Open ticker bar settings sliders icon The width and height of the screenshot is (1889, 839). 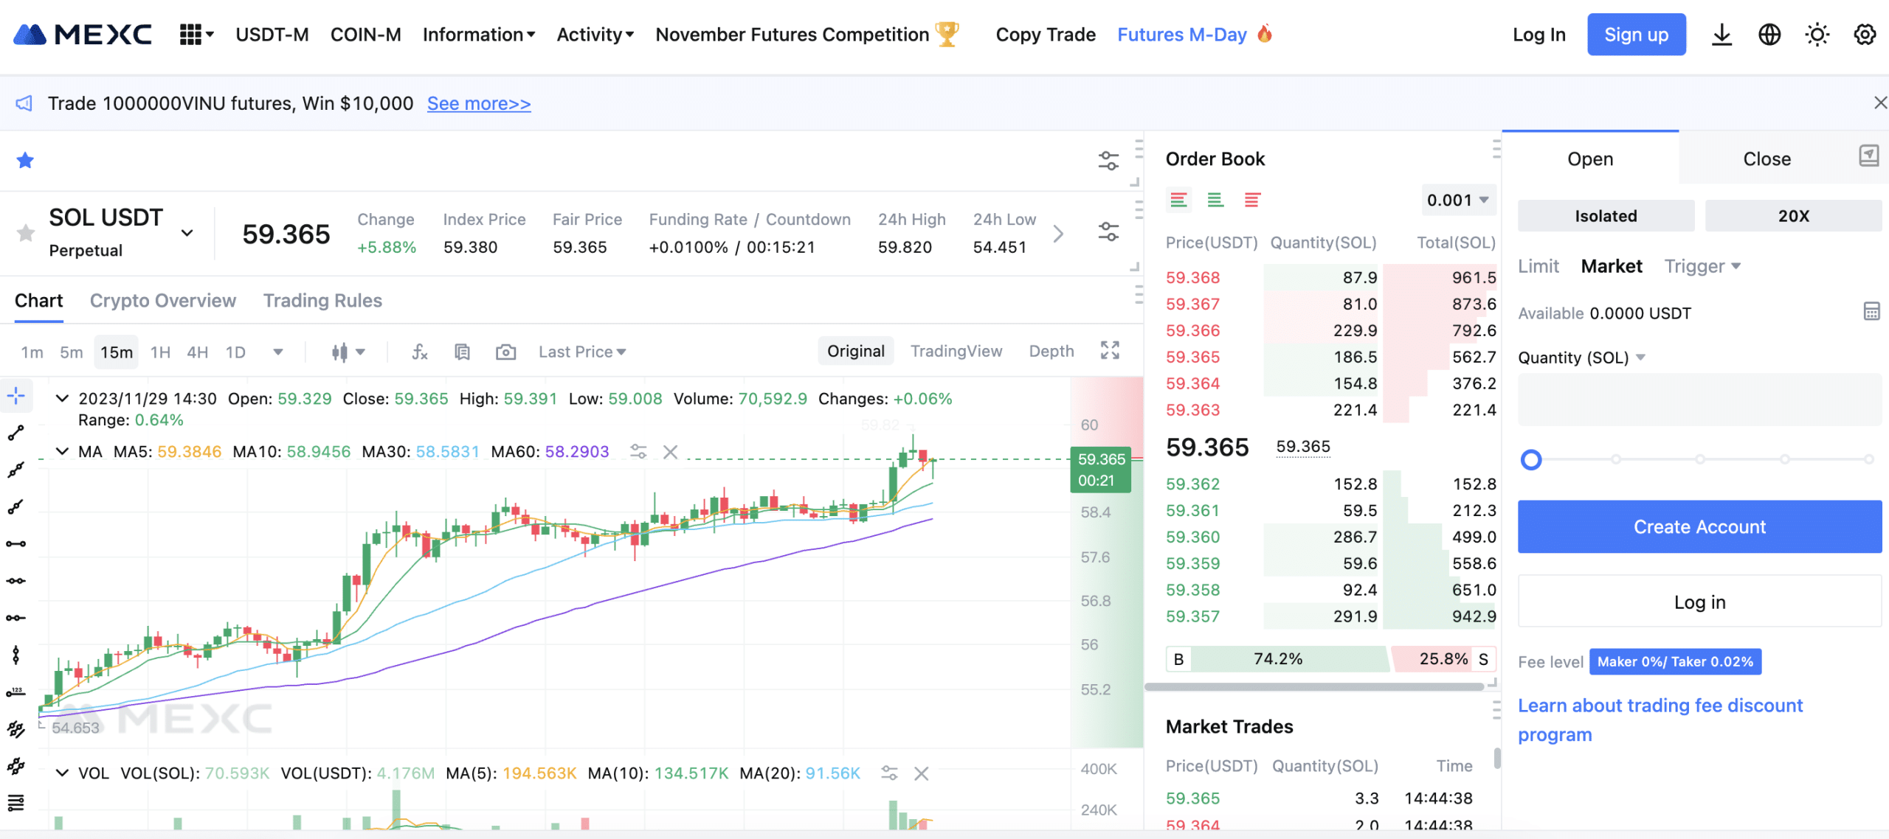tap(1108, 232)
